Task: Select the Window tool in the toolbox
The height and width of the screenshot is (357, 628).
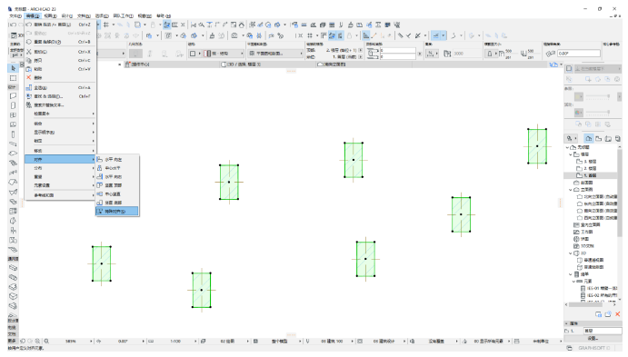Action: point(13,115)
